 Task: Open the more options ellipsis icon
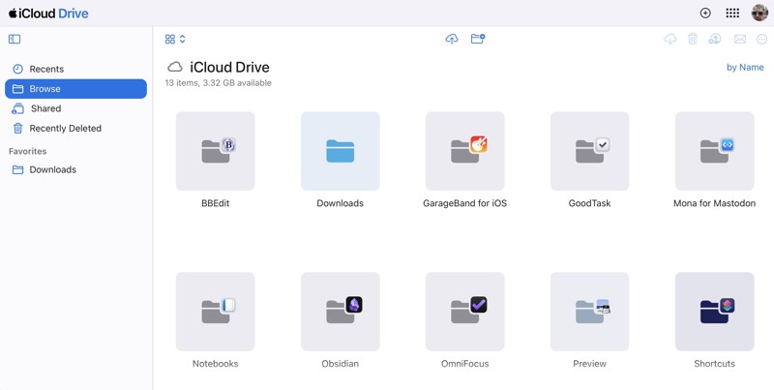[762, 39]
